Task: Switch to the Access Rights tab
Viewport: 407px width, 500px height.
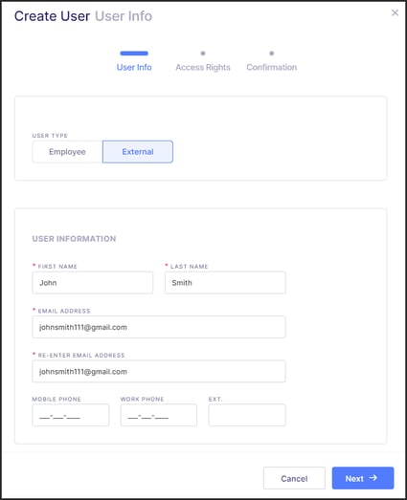Action: [x=203, y=67]
